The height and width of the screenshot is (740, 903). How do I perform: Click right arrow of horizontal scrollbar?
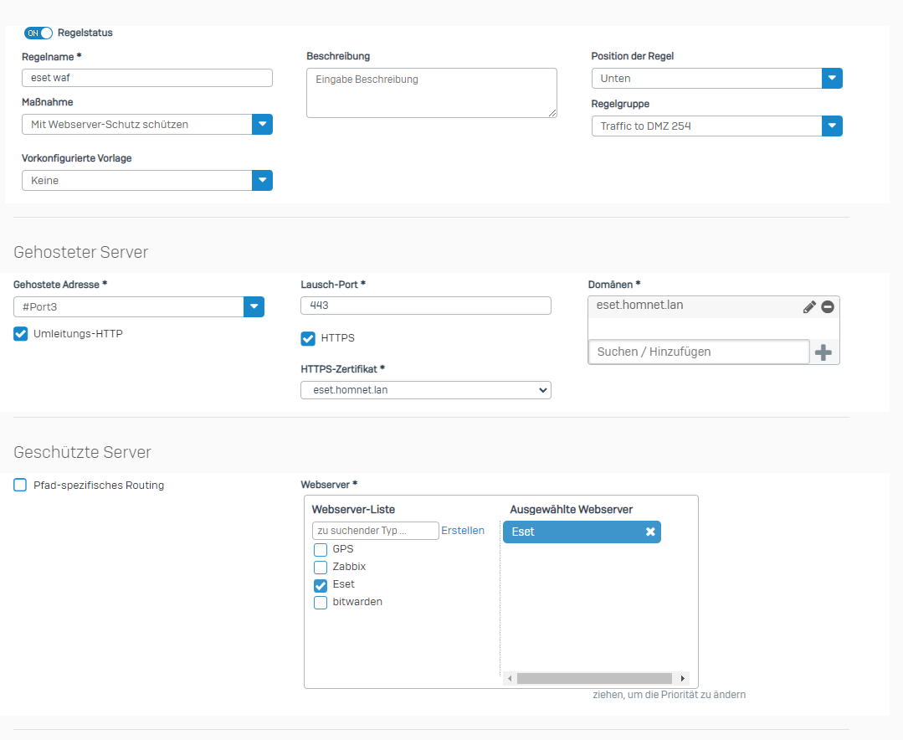coord(683,679)
